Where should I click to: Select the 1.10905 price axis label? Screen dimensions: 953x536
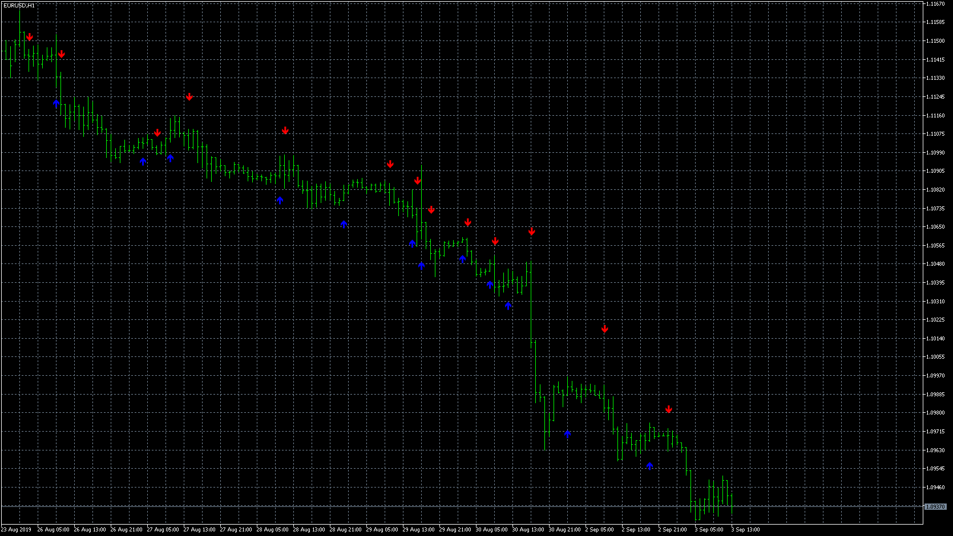coord(936,171)
